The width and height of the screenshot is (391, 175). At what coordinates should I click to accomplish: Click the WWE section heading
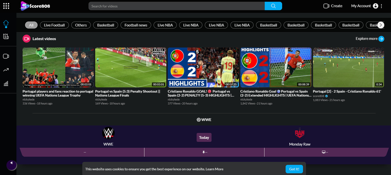pyautogui.click(x=204, y=120)
